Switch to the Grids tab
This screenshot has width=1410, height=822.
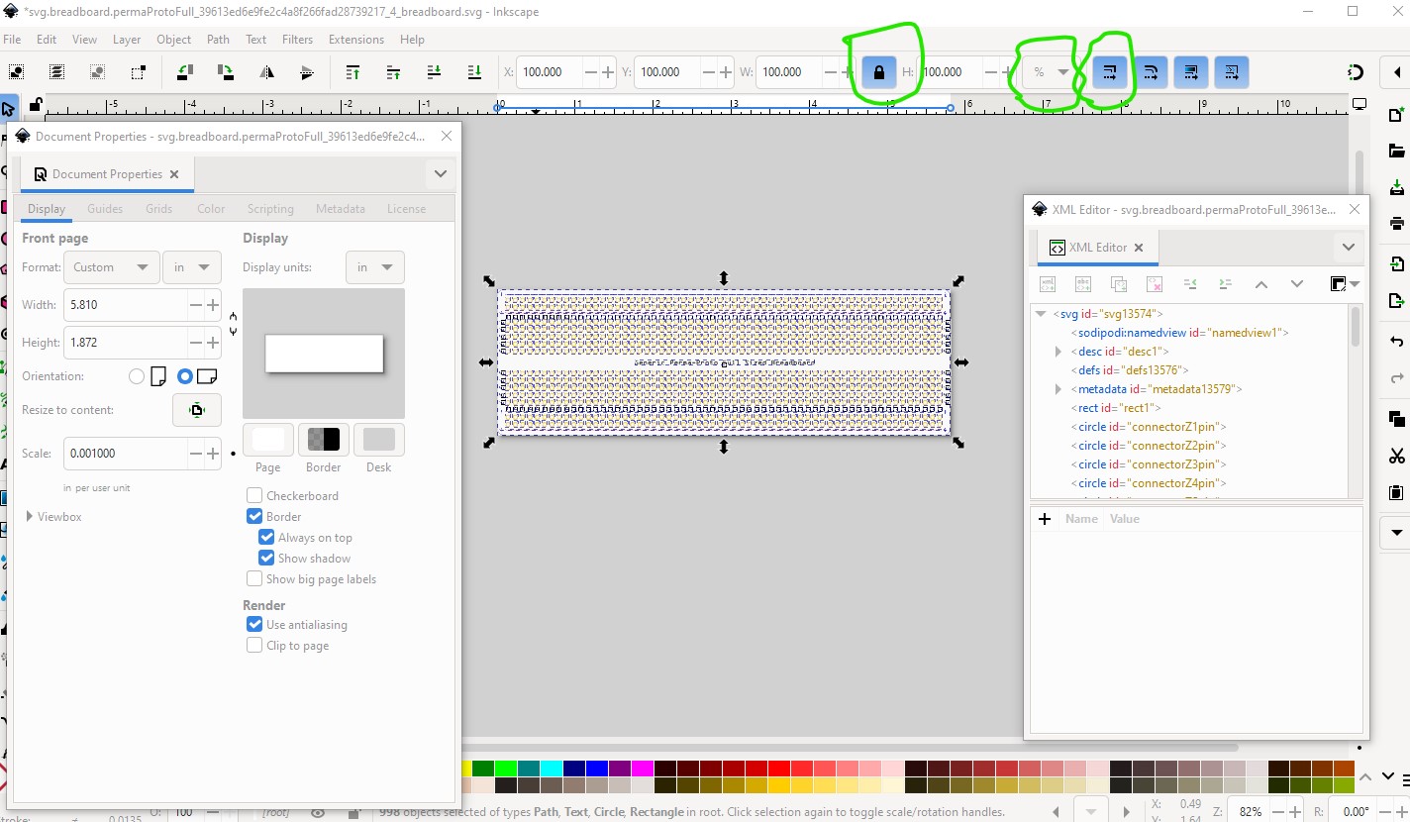pyautogui.click(x=158, y=209)
